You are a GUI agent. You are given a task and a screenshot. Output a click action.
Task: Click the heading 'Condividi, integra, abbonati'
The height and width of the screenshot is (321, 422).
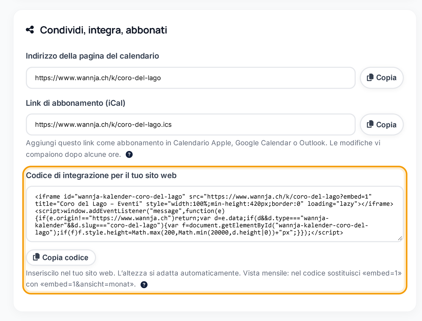103,30
